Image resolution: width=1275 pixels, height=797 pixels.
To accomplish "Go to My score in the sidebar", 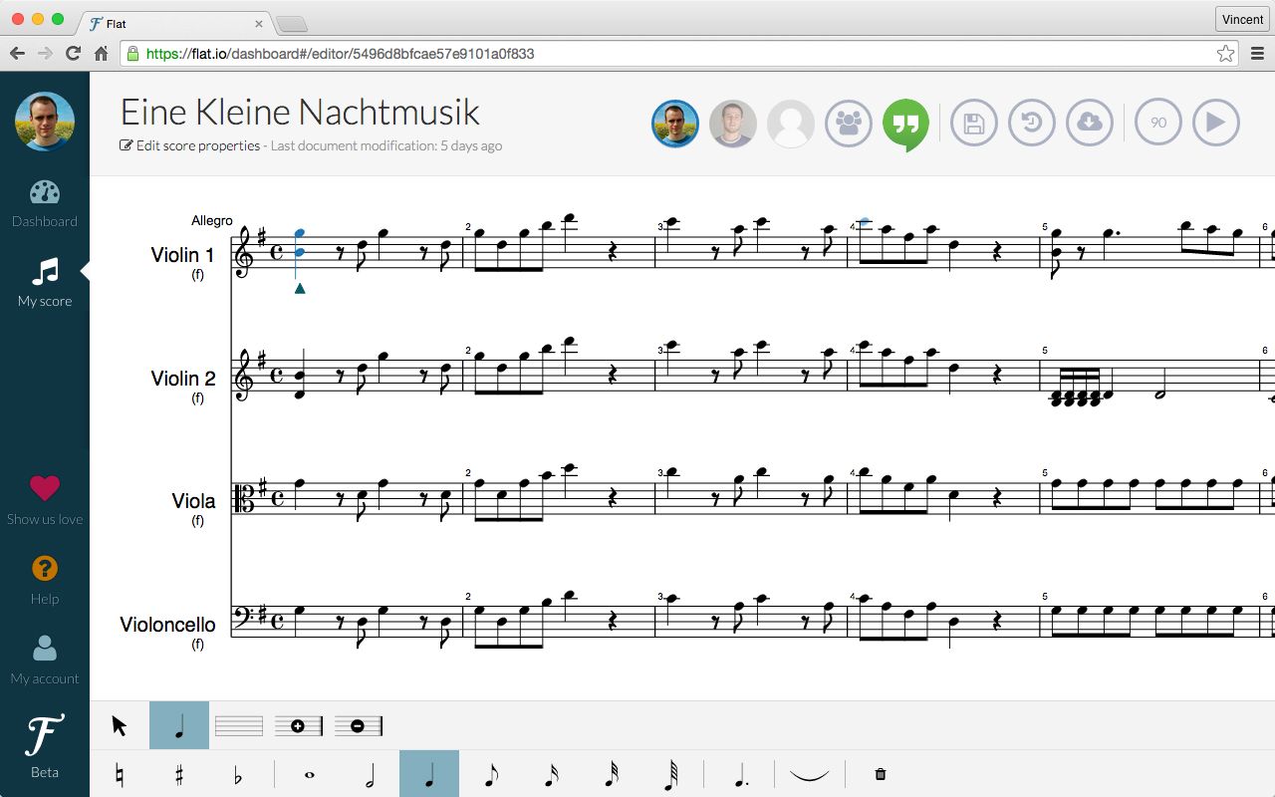I will [x=45, y=283].
